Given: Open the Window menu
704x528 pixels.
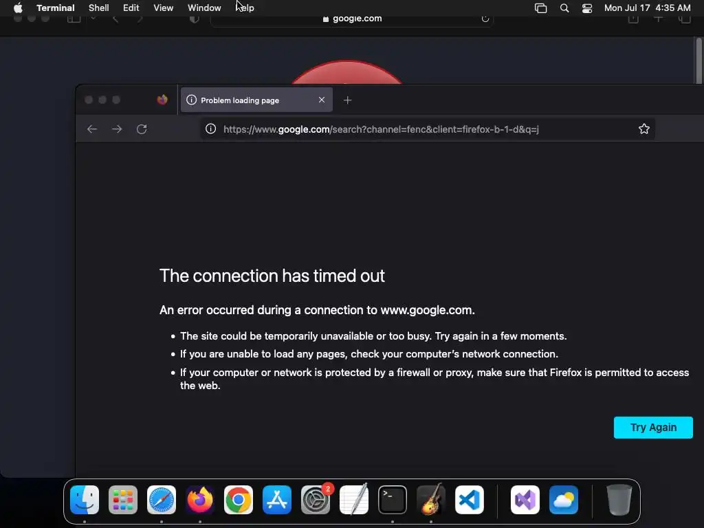Looking at the screenshot, I should click(x=204, y=8).
